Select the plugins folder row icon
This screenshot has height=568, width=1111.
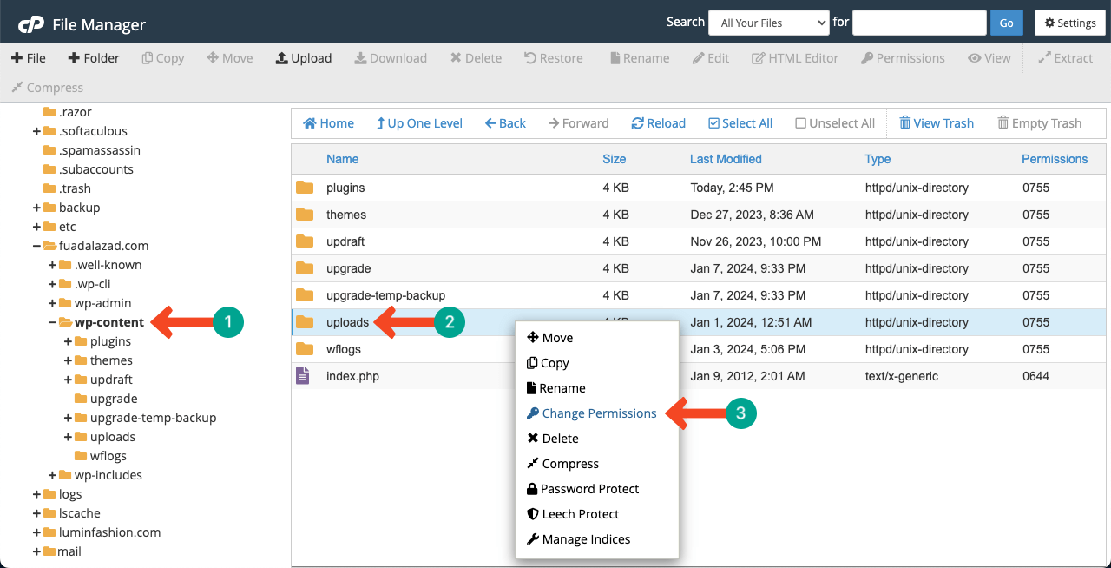point(304,188)
